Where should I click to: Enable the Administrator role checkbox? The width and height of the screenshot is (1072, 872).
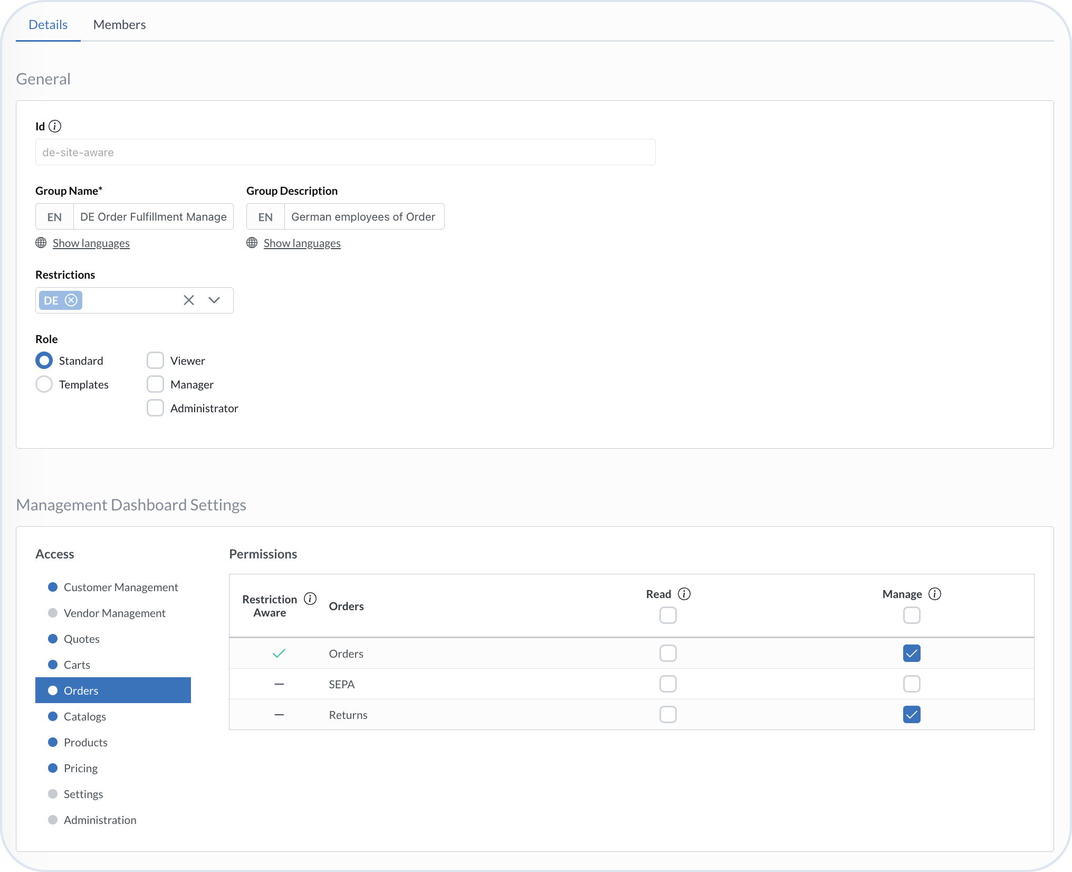(x=155, y=408)
